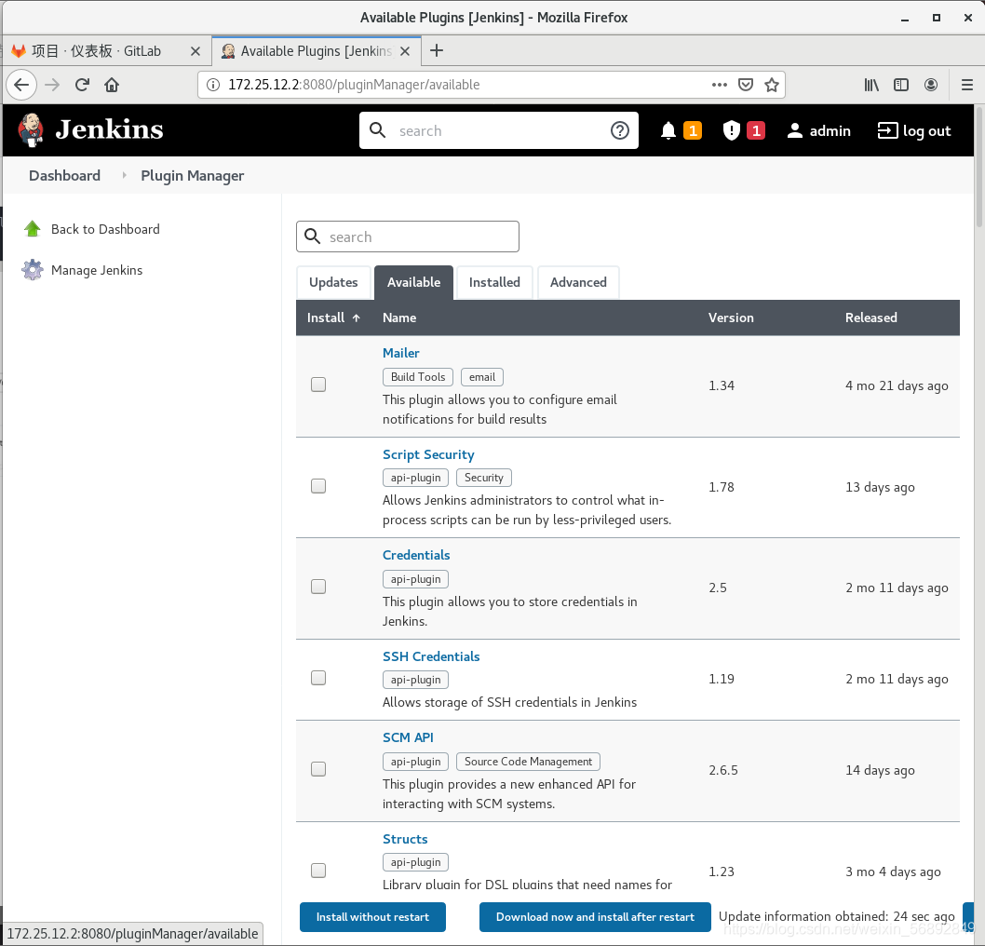Click the magnifier icon in header search
The image size is (985, 946).
(x=378, y=130)
